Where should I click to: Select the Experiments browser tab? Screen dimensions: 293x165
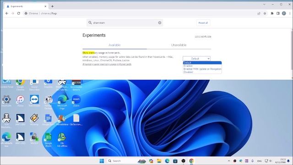tap(26, 6)
